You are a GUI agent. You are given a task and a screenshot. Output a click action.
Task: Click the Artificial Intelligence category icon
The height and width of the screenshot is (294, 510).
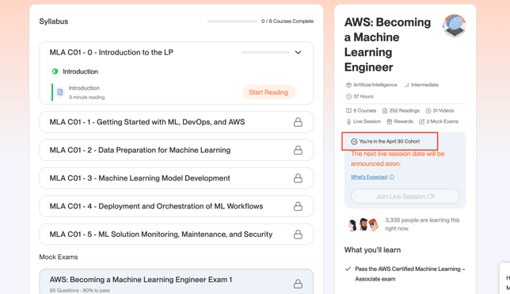pos(348,85)
